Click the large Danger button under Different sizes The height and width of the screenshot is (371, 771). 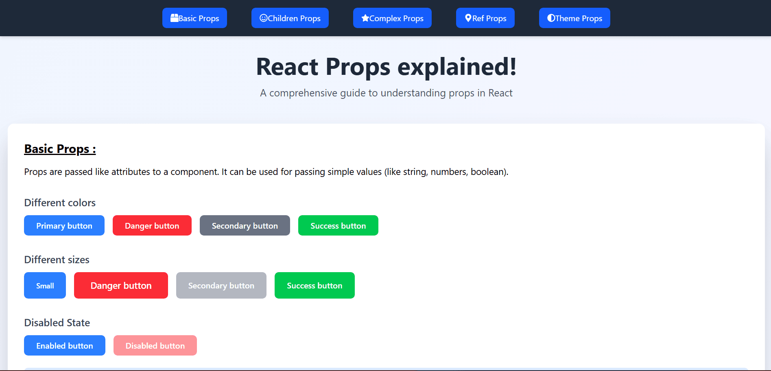click(x=121, y=286)
